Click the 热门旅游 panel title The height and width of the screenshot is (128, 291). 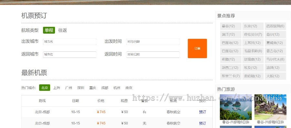[x=226, y=89]
